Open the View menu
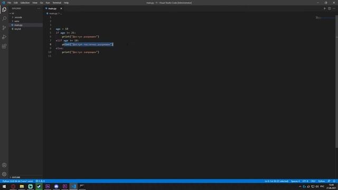Image resolution: width=338 pixels, height=190 pixels. coord(35,3)
